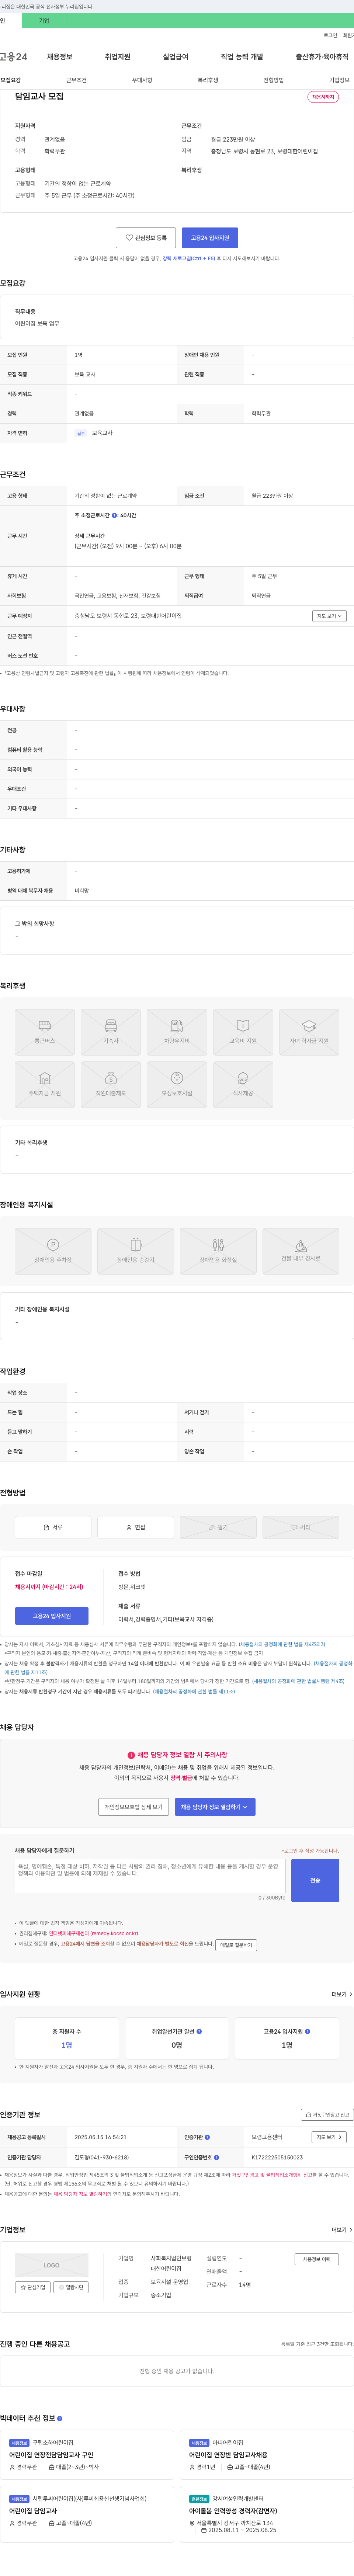This screenshot has height=2576, width=354.
Task: Switch to the 복리후생 section tab
Action: 208,80
